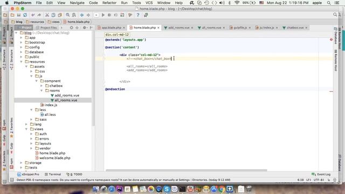The height and width of the screenshot is (194, 345).
Task: Open the TODO tool window
Action: [74, 174]
